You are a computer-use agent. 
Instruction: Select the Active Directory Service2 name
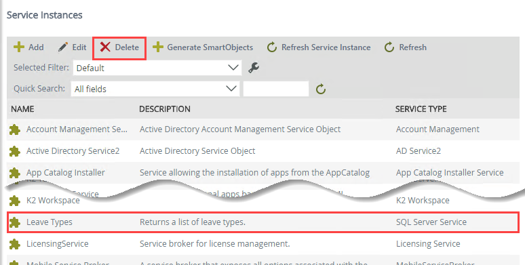pos(73,151)
